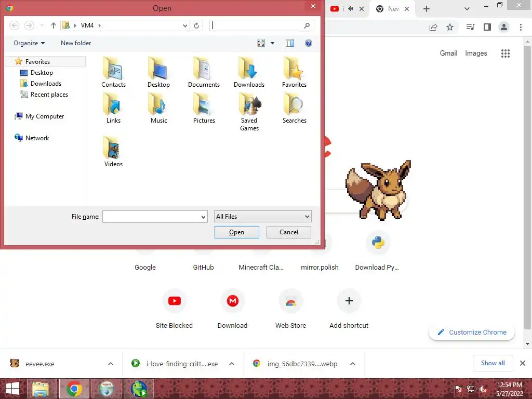Viewport: 532px width, 399px height.
Task: Open eevee.exe download options chevron
Action: pos(111,364)
